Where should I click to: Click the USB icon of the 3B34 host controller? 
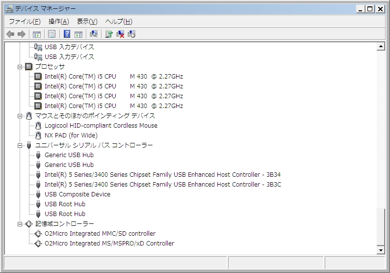click(x=38, y=175)
